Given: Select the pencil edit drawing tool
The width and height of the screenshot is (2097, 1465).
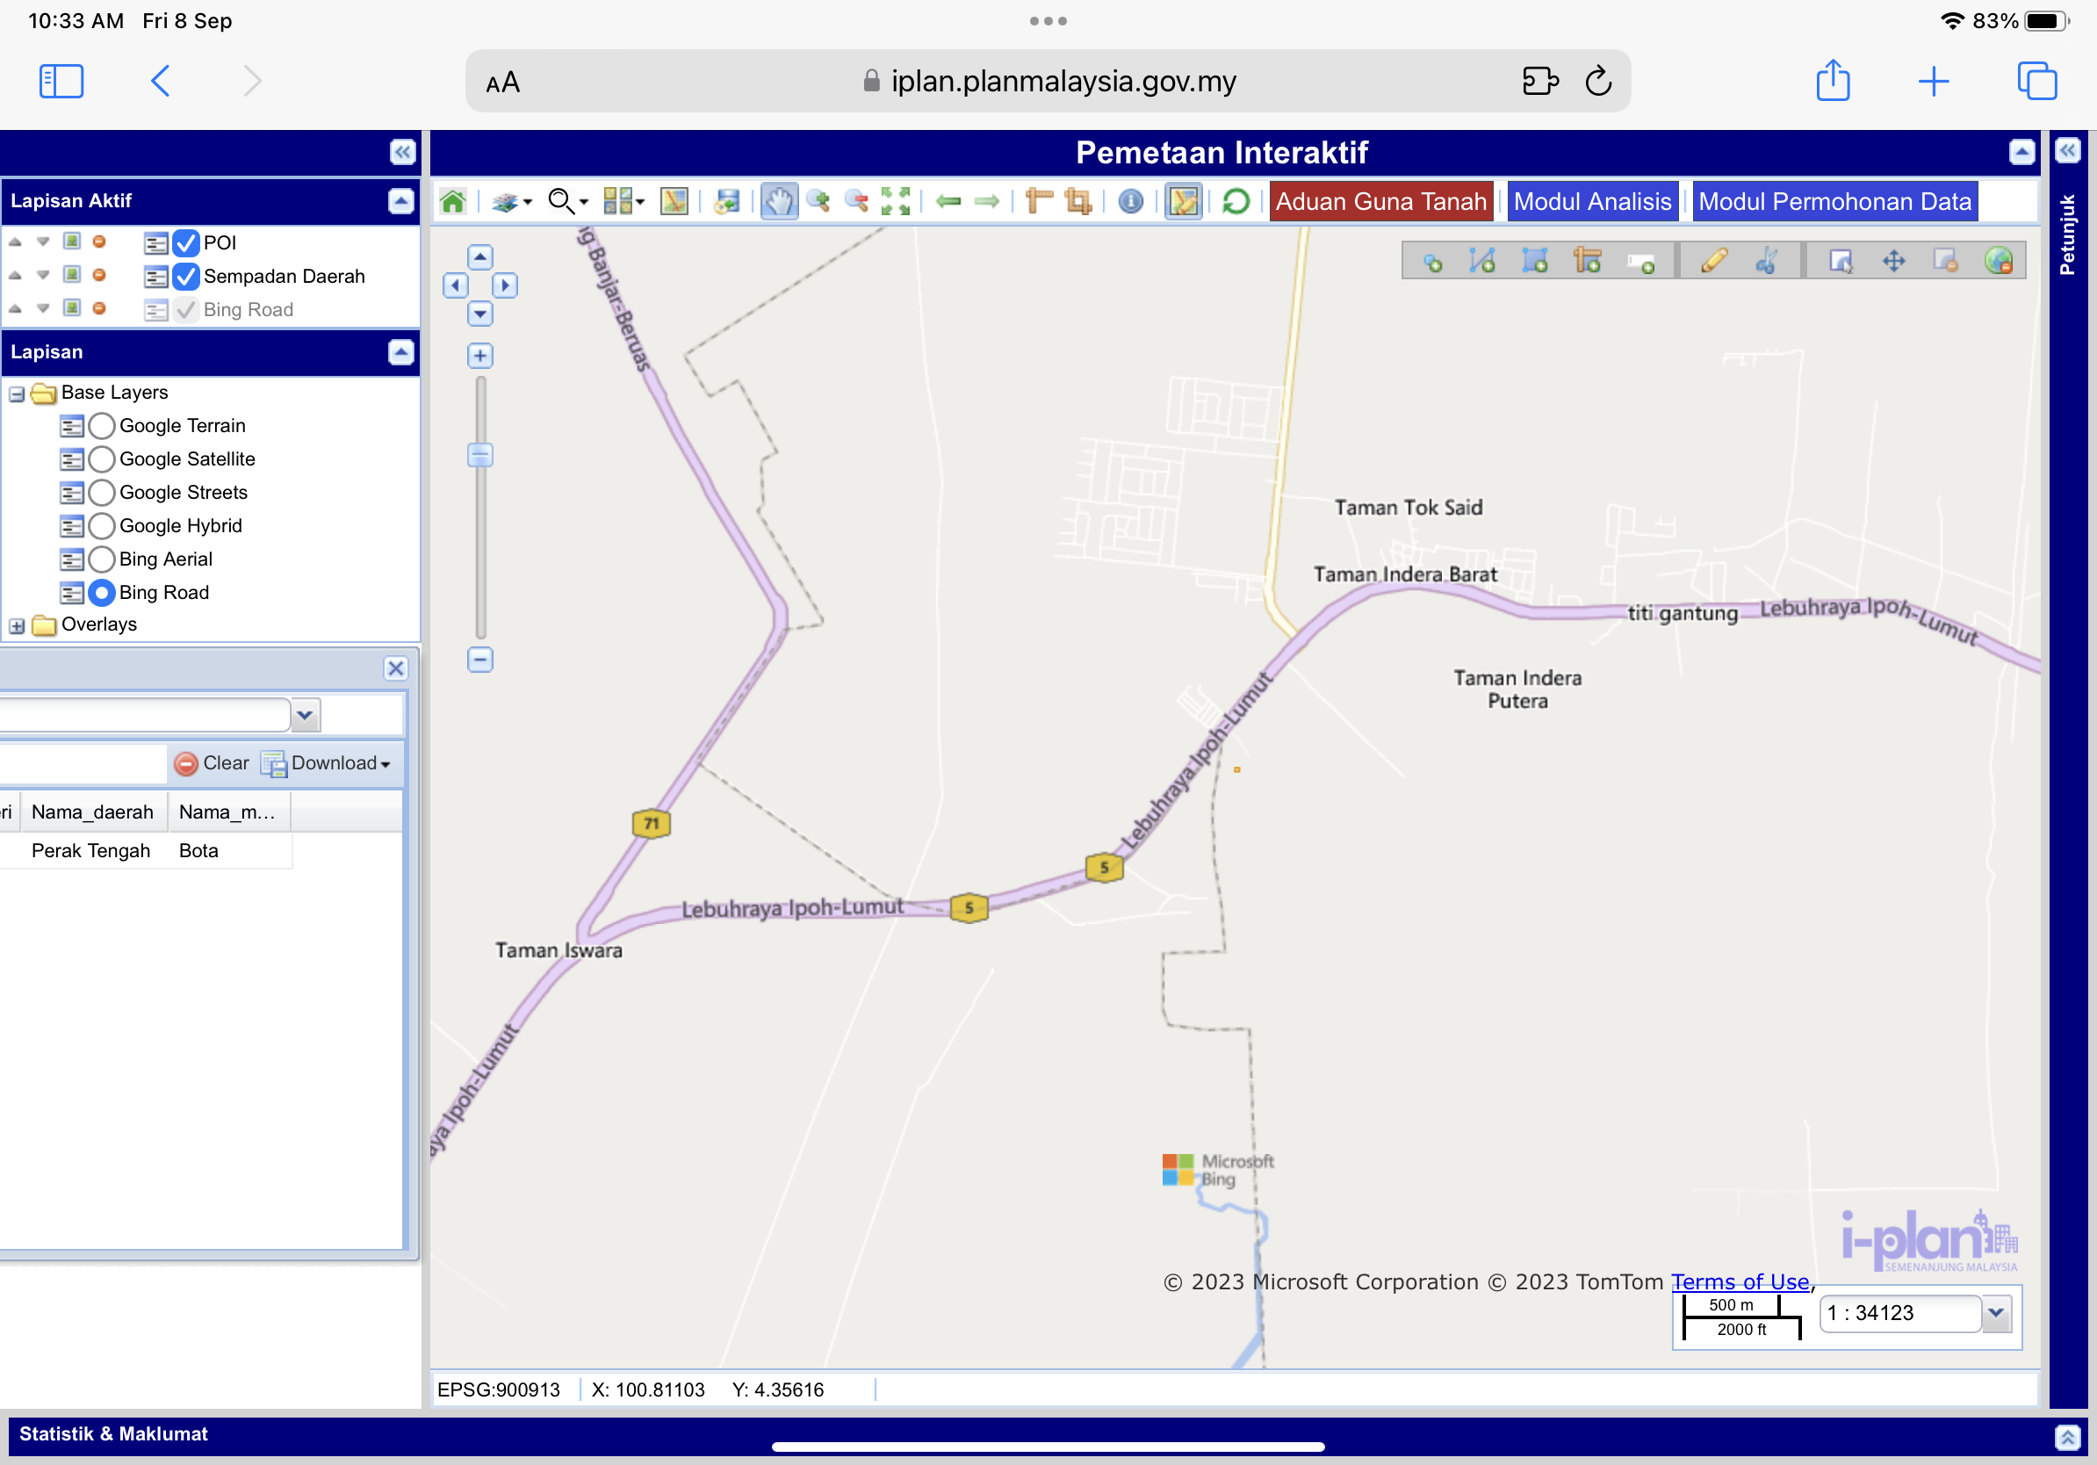Looking at the screenshot, I should 1713,262.
